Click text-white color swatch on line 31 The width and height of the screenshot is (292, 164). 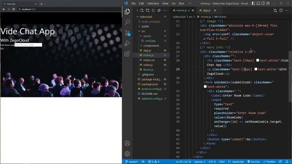(x=205, y=87)
